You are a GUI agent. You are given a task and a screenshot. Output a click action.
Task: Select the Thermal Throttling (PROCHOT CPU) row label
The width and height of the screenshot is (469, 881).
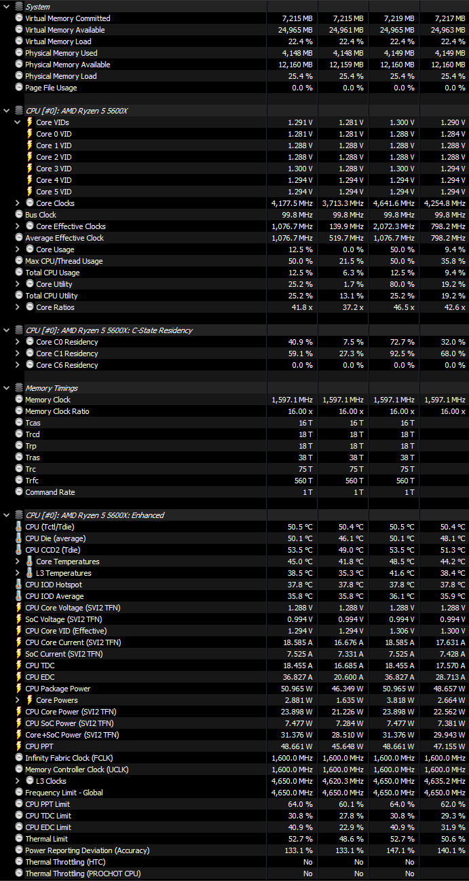point(83,874)
